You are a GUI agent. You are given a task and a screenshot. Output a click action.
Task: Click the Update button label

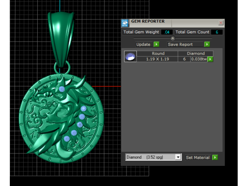pyautogui.click(x=143, y=44)
